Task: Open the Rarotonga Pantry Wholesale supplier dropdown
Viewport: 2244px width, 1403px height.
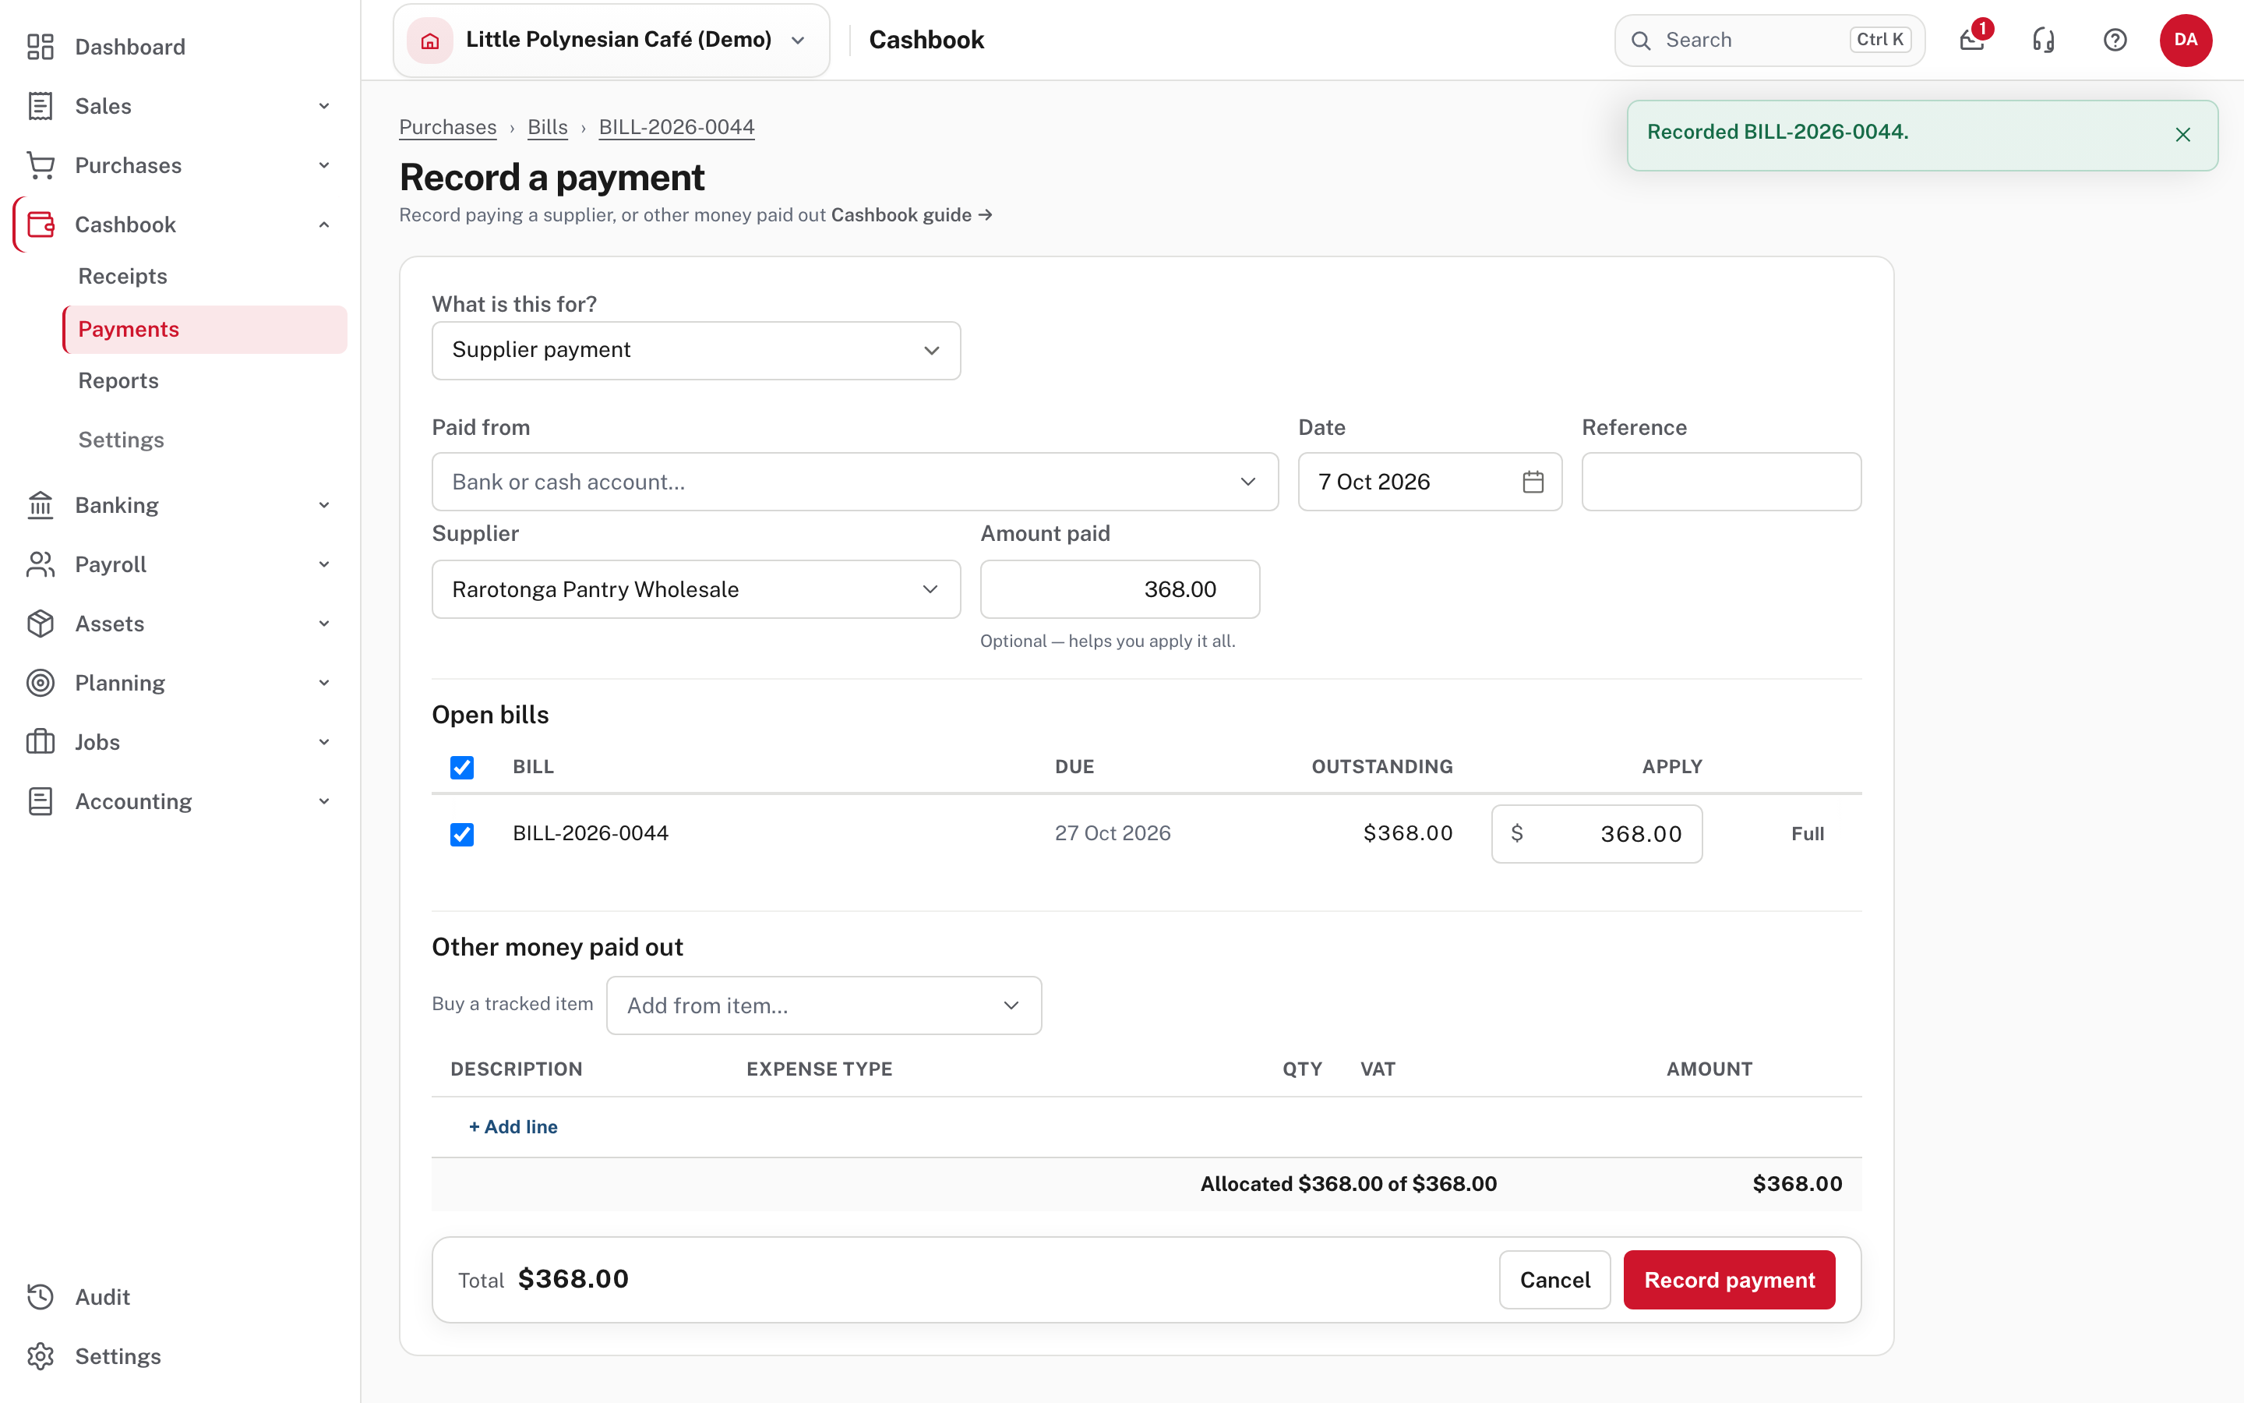Action: tap(697, 589)
